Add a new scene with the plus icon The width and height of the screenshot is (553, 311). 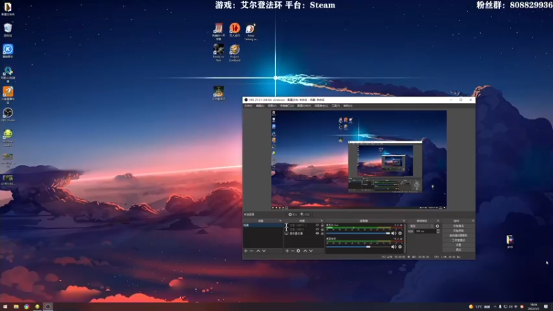pos(246,251)
